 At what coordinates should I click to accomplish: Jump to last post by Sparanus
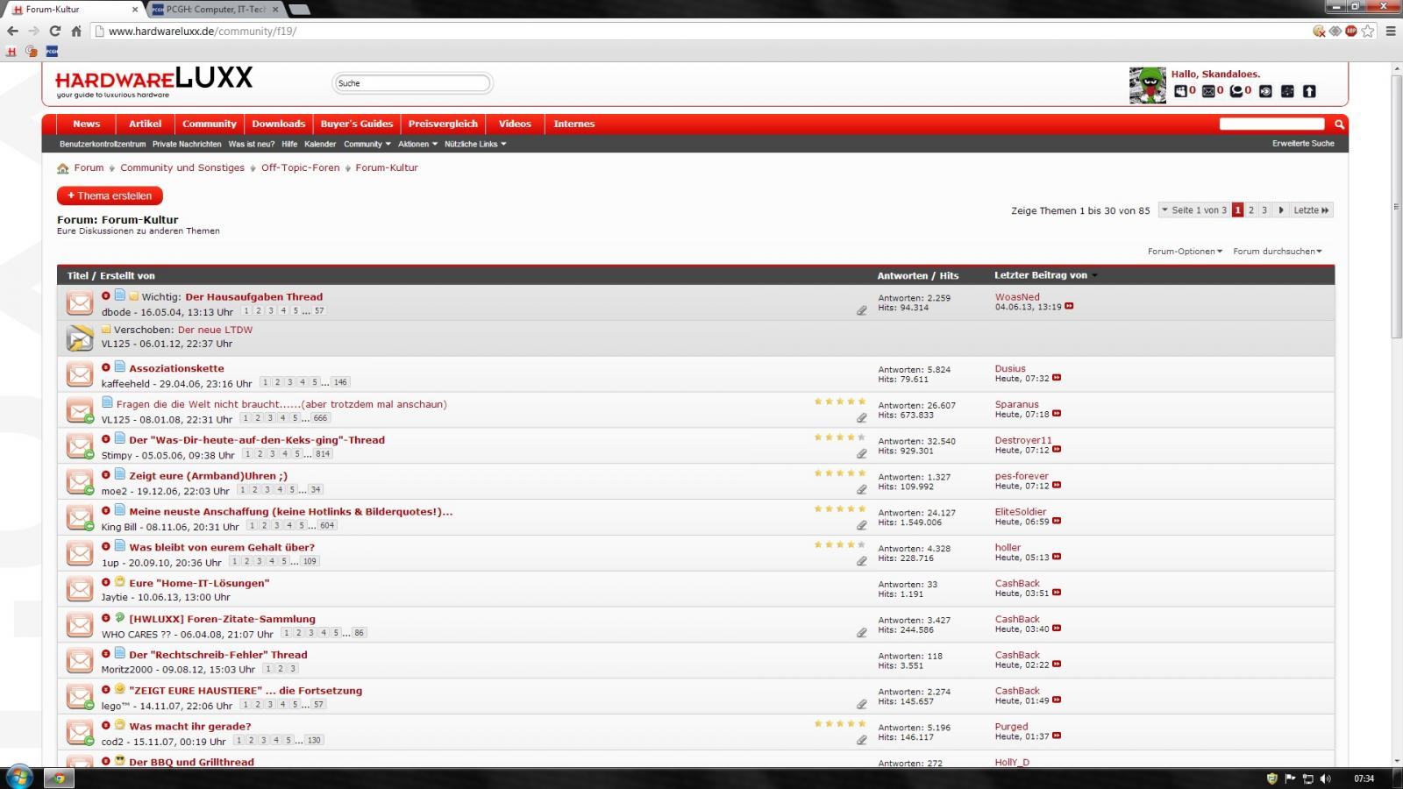click(x=1057, y=414)
